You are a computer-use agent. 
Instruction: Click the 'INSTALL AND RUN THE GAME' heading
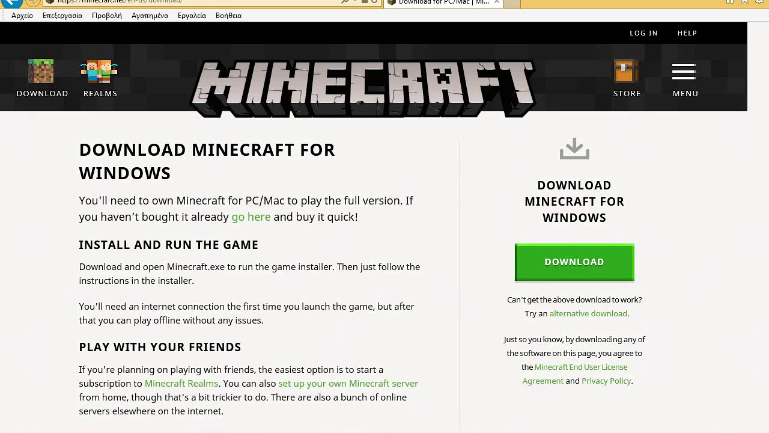pyautogui.click(x=169, y=245)
